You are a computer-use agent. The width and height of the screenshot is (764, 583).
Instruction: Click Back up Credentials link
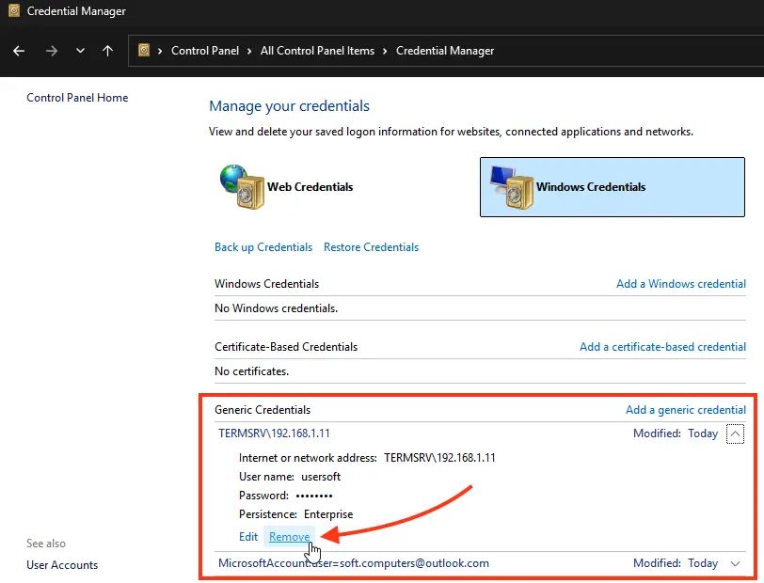pyautogui.click(x=263, y=247)
